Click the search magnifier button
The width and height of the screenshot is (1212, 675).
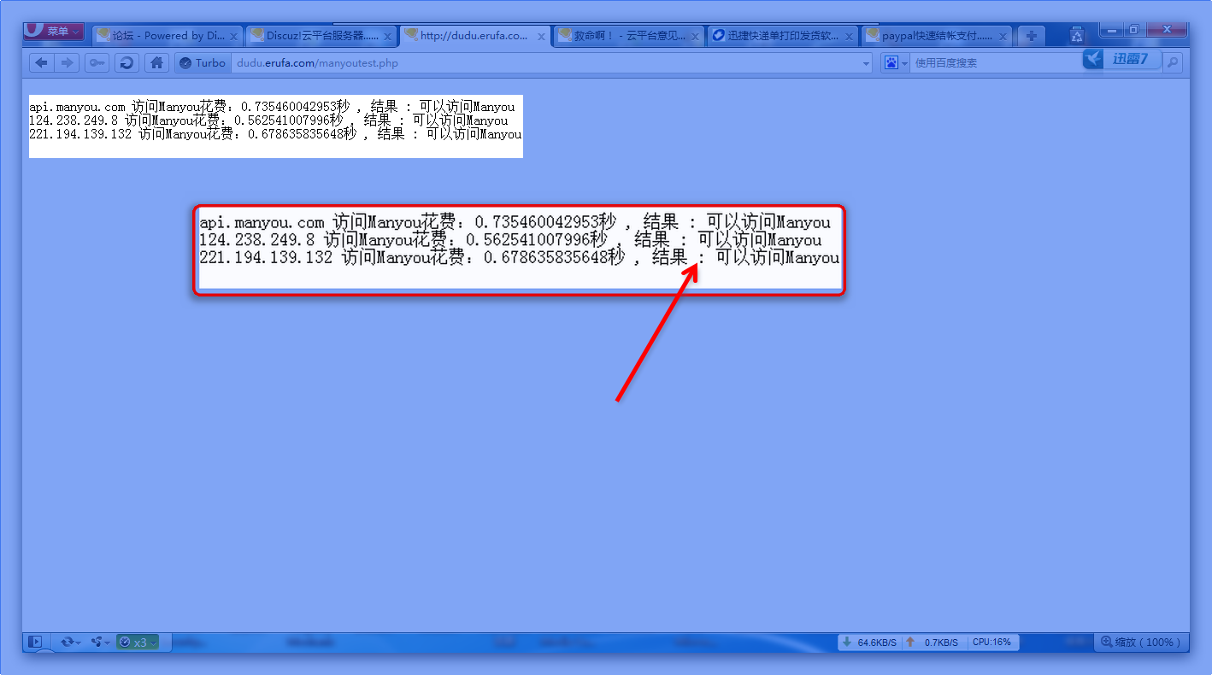(1174, 62)
